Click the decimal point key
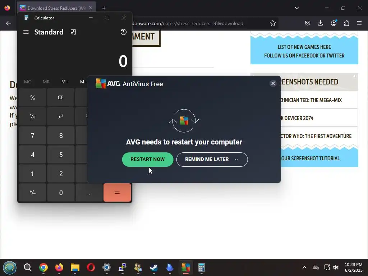The width and height of the screenshot is (368, 276). 89,193
